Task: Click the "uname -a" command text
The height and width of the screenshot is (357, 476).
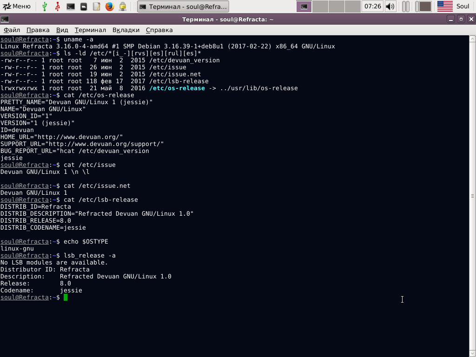Action: (x=78, y=40)
